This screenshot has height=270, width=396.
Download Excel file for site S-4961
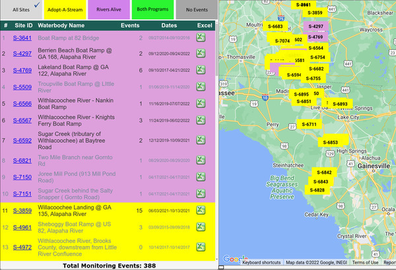coord(201,227)
